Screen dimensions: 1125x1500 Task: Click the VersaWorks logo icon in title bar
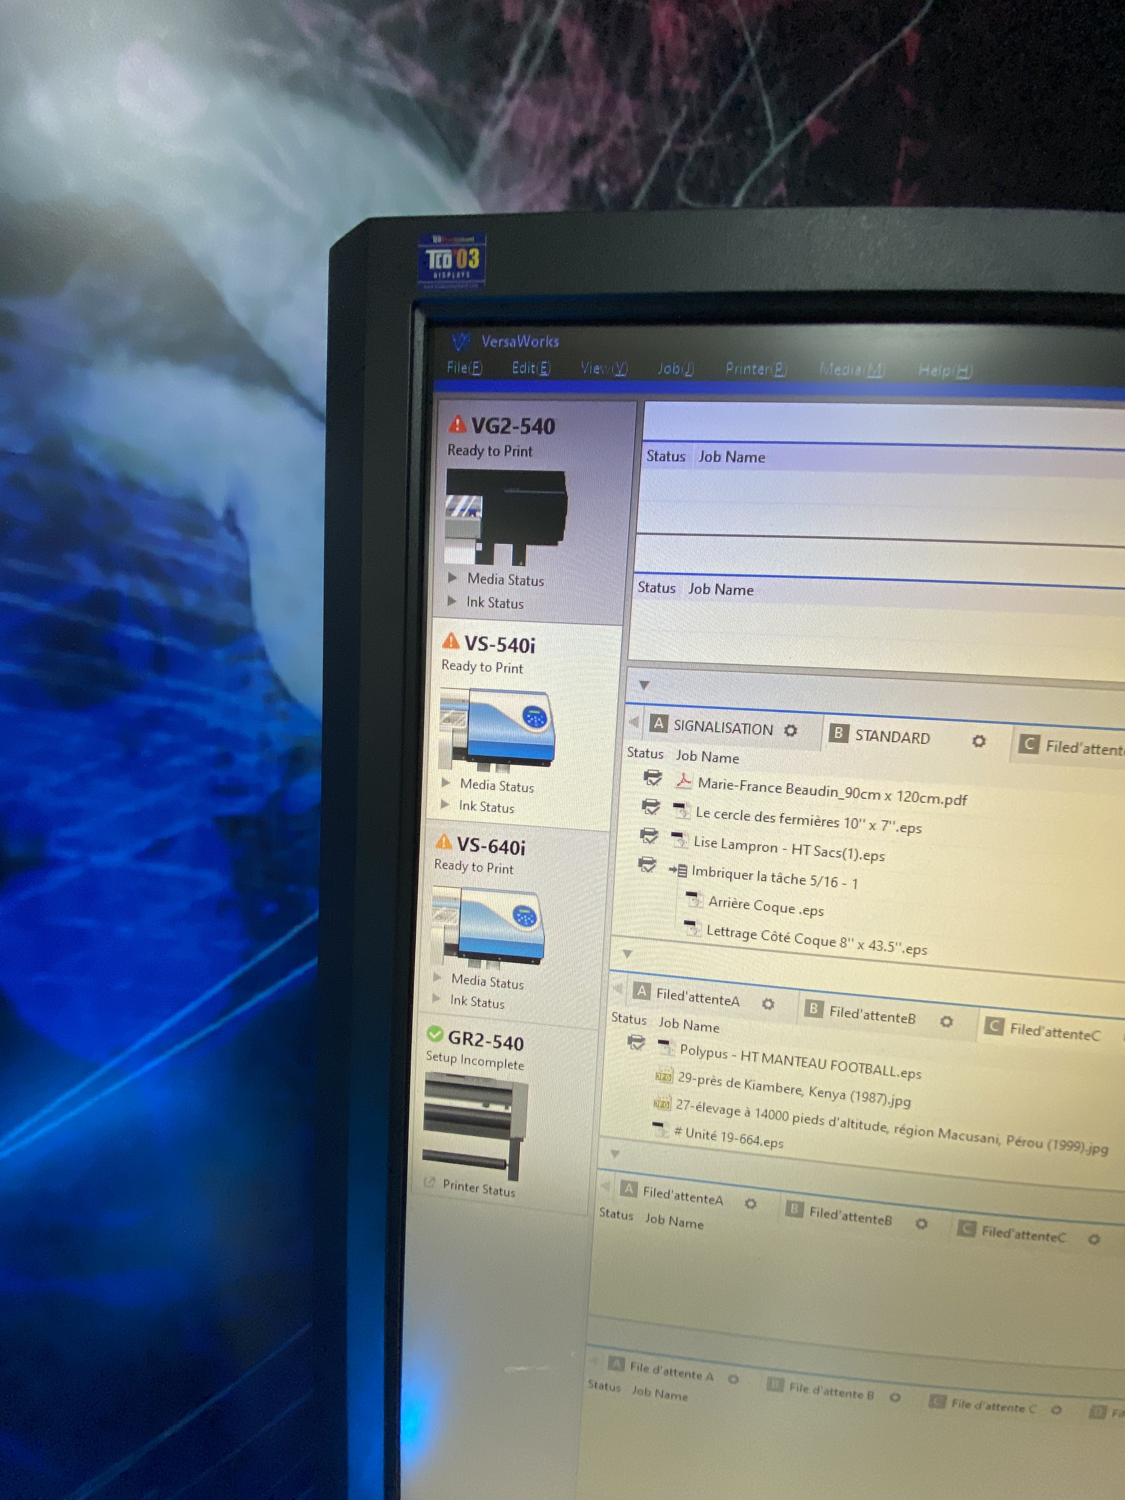point(461,340)
